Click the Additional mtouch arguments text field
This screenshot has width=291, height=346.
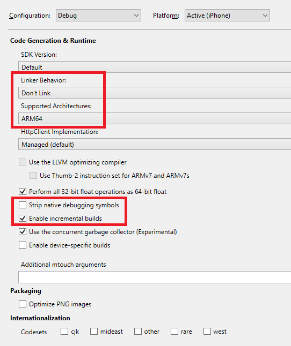tap(155, 277)
